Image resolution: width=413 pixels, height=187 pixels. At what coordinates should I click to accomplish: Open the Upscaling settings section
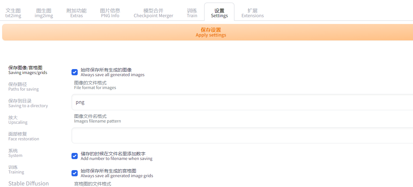[18, 120]
